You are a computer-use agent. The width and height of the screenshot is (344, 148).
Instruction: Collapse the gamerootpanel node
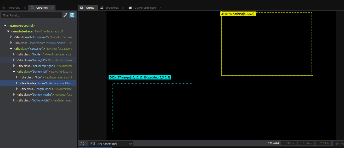[x=5, y=26]
